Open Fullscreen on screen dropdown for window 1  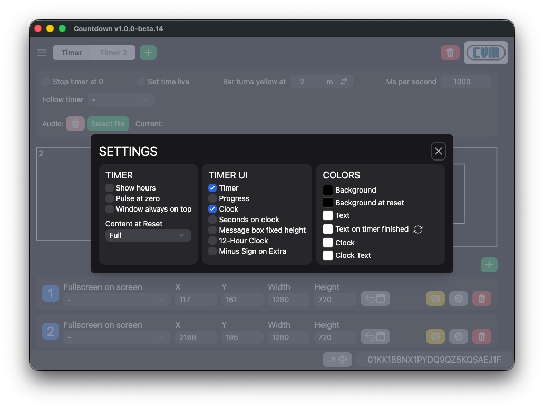pyautogui.click(x=116, y=300)
